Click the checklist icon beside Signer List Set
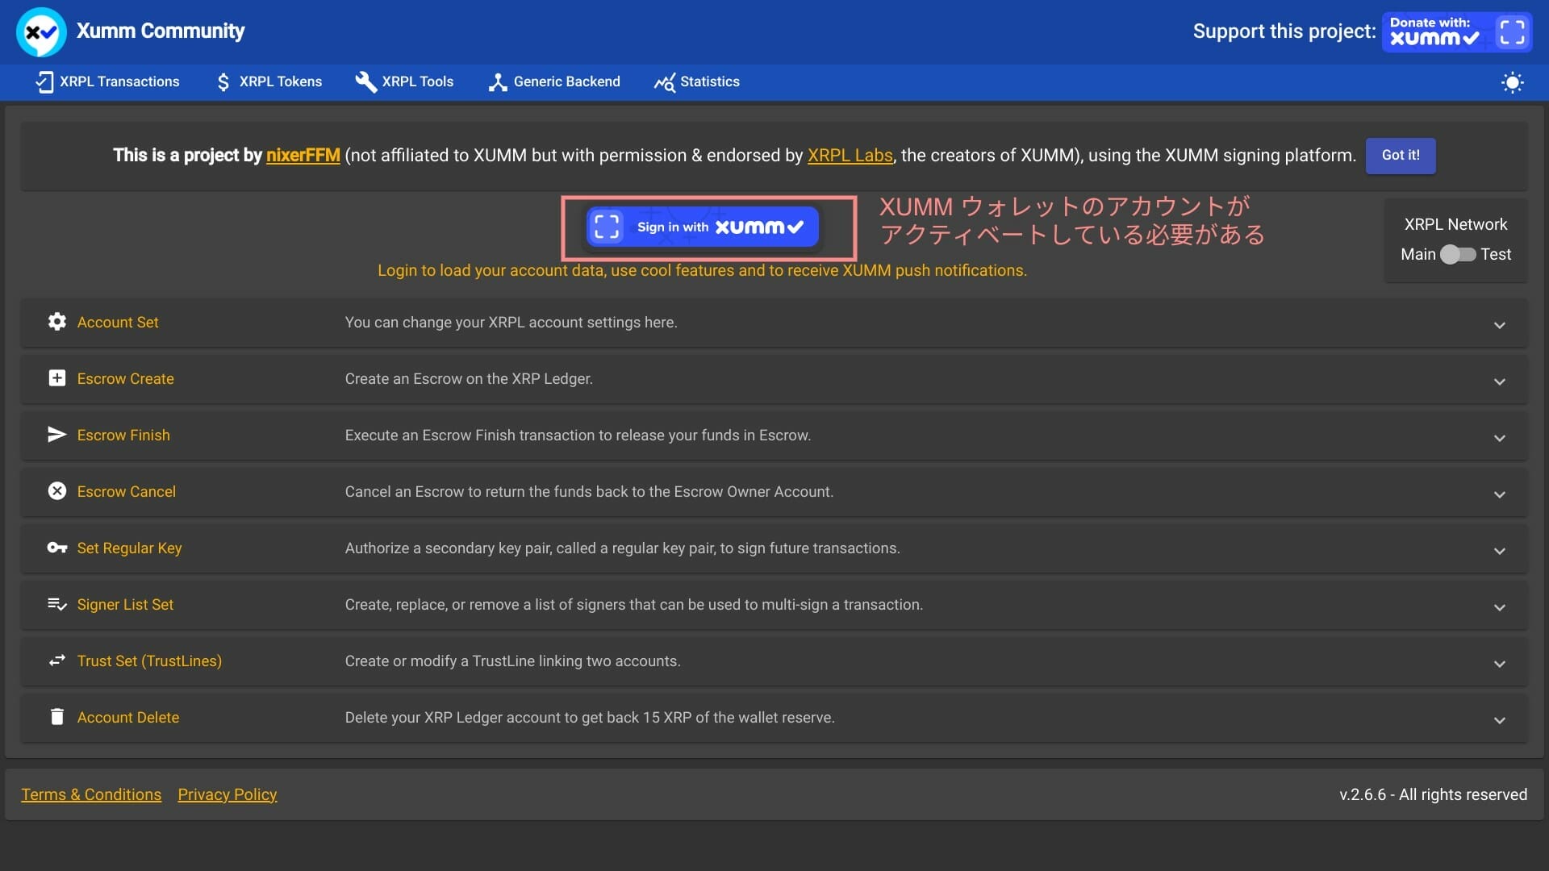This screenshot has width=1549, height=871. (x=56, y=604)
